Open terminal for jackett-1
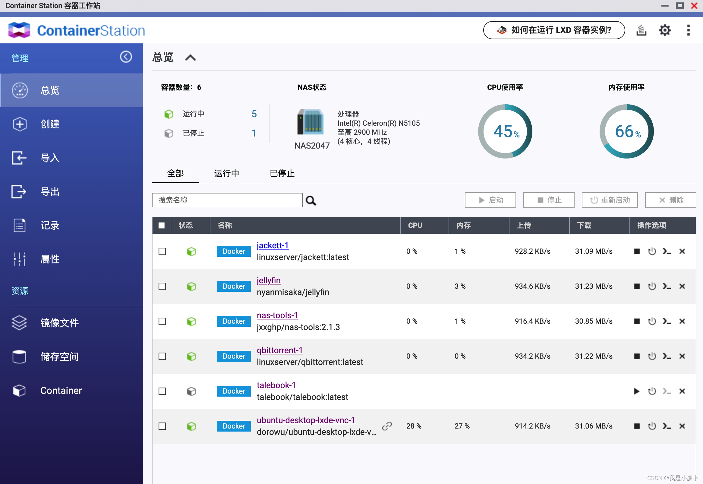703x484 pixels. click(x=667, y=251)
